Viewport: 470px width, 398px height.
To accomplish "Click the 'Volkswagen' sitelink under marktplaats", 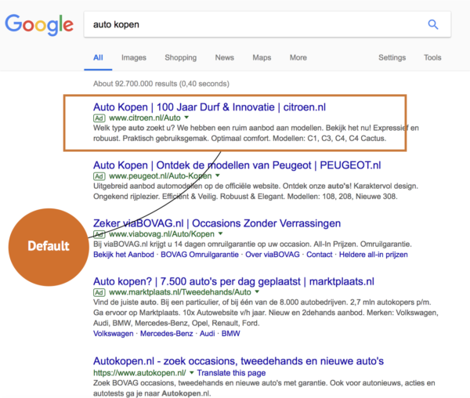I will coord(114,334).
